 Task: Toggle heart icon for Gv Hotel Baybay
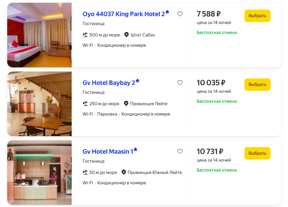pyautogui.click(x=180, y=83)
